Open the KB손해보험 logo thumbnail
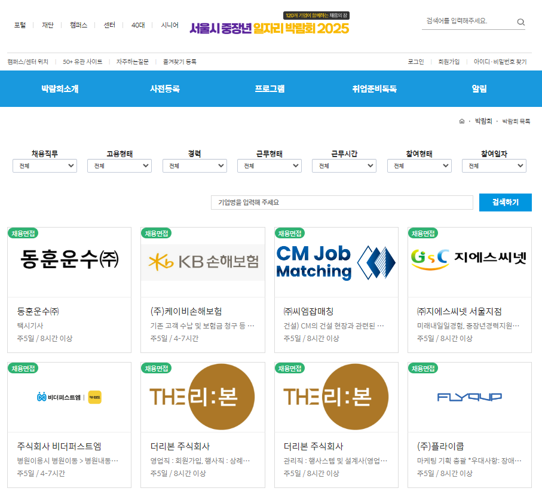The width and height of the screenshot is (542, 491). 203,262
